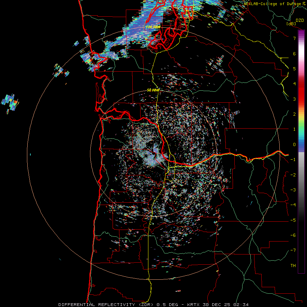Click the 3 value on the scale
The width and height of the screenshot is (307, 307).
[294, 99]
